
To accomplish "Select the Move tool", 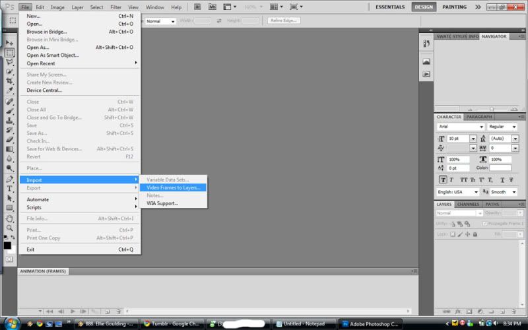I will (x=9, y=43).
